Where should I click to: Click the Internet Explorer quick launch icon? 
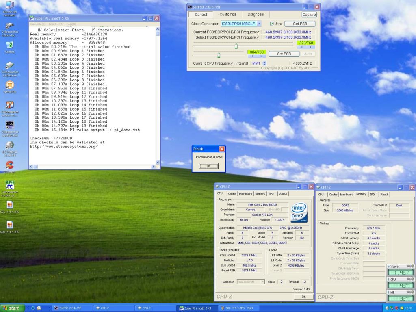(33, 308)
